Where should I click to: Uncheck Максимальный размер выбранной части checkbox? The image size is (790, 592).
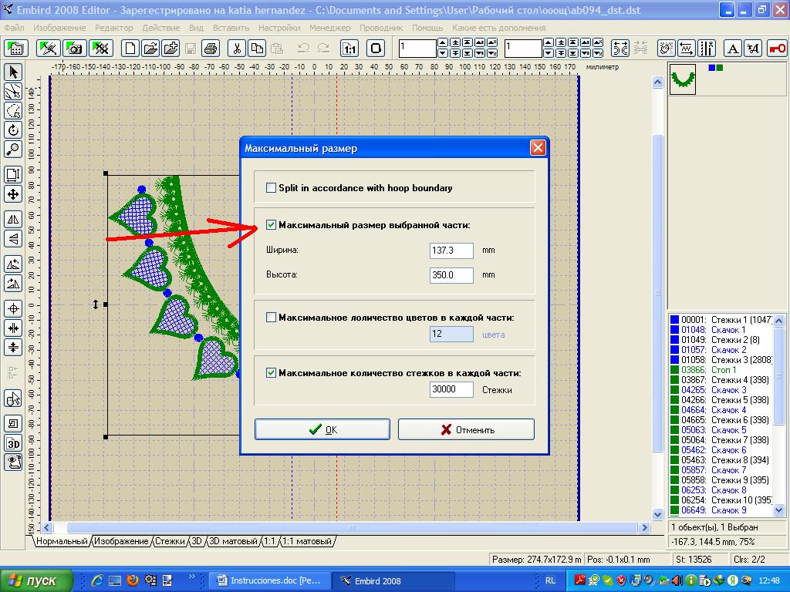(271, 225)
